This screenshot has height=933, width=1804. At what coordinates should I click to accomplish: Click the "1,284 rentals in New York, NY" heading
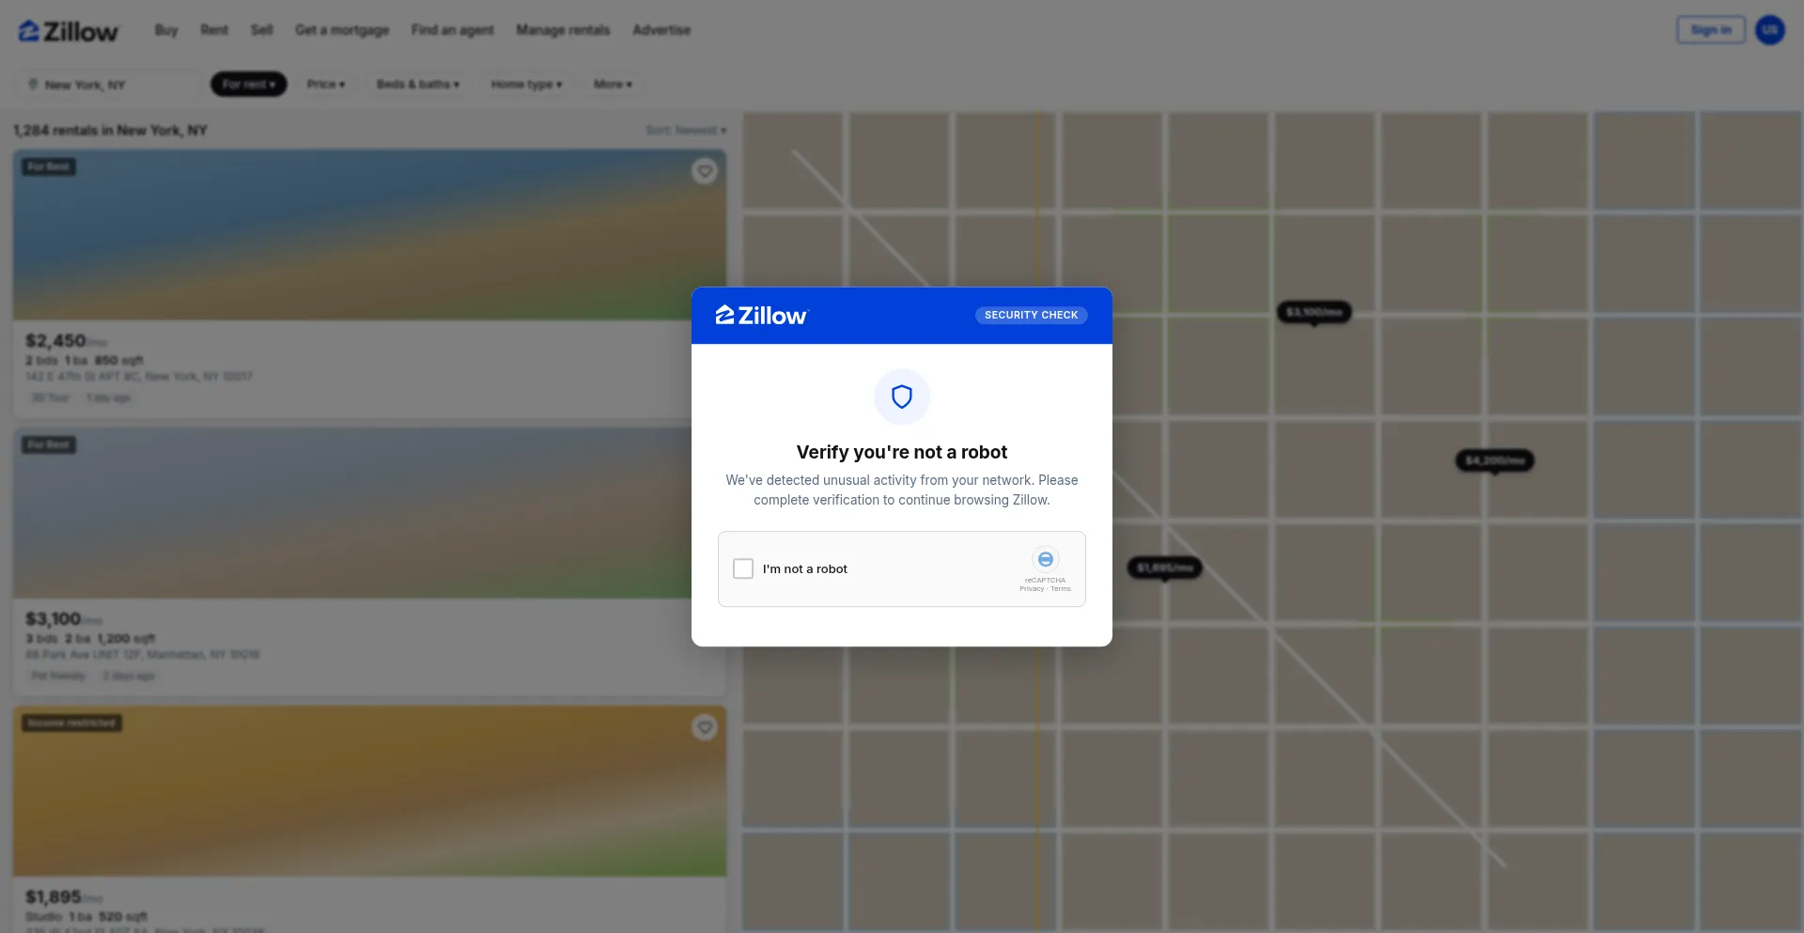tap(110, 131)
